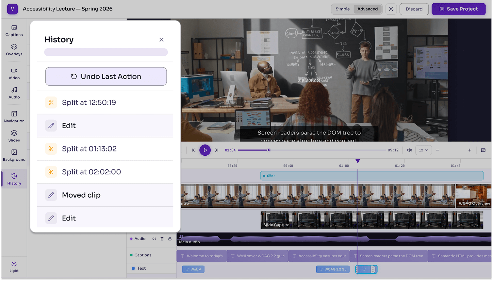The height and width of the screenshot is (281, 493).
Task: Open the Audio sidebar panel
Action: tap(14, 93)
